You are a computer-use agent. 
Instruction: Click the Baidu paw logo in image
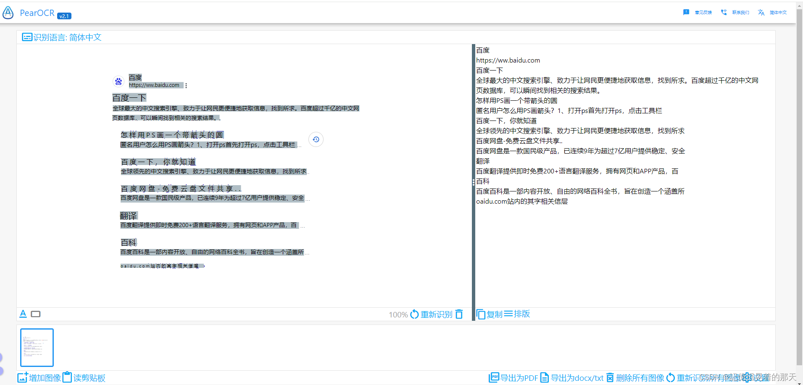(118, 81)
